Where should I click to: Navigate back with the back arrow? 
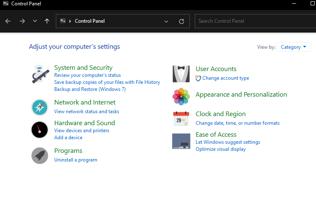click(x=8, y=21)
